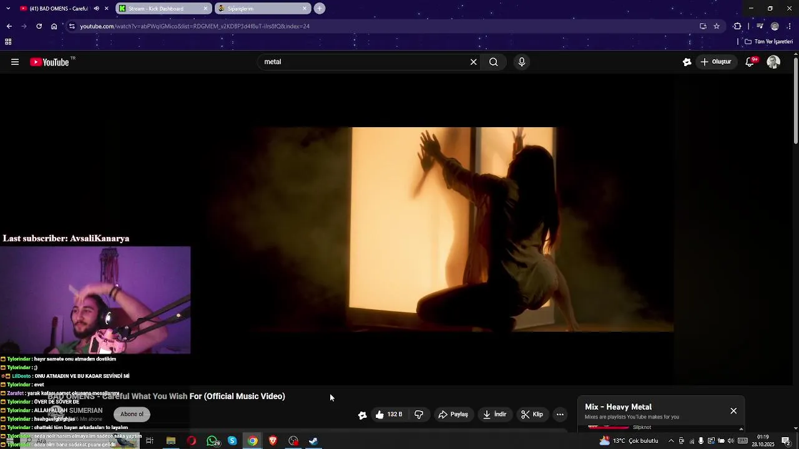The width and height of the screenshot is (799, 449).
Task: Like the video with 132 B likes
Action: point(389,414)
